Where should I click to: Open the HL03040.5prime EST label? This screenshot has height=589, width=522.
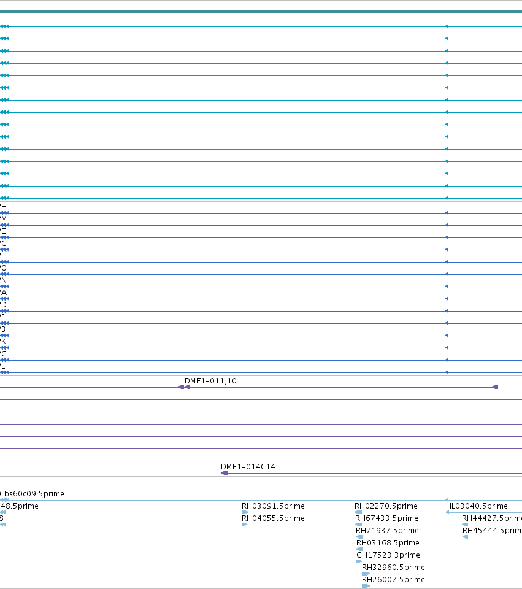(x=477, y=506)
